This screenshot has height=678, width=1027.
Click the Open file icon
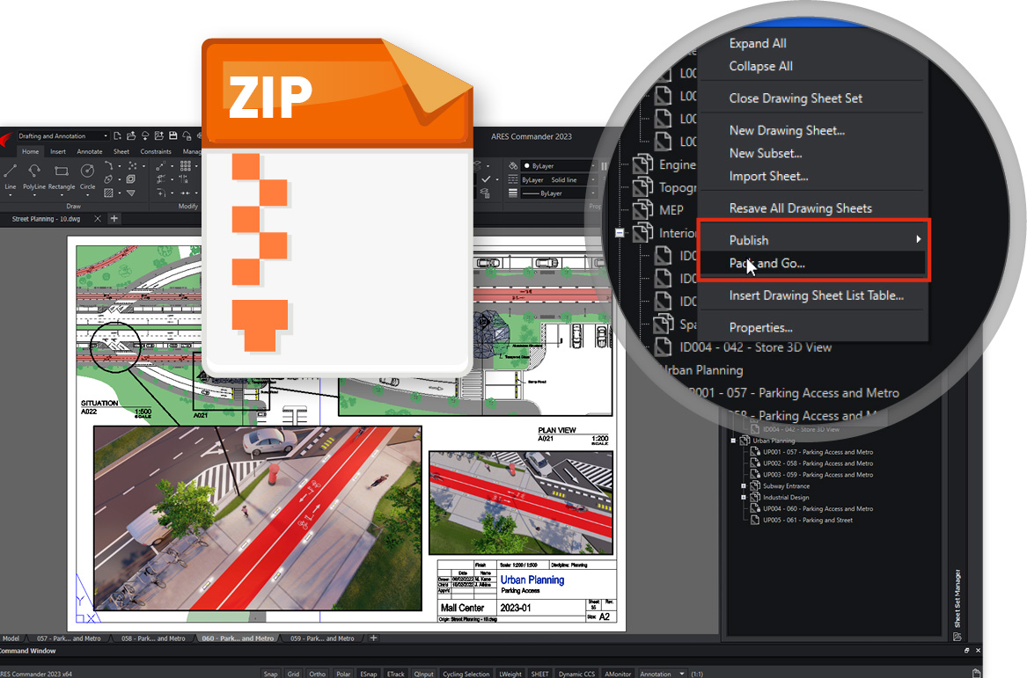click(x=131, y=136)
